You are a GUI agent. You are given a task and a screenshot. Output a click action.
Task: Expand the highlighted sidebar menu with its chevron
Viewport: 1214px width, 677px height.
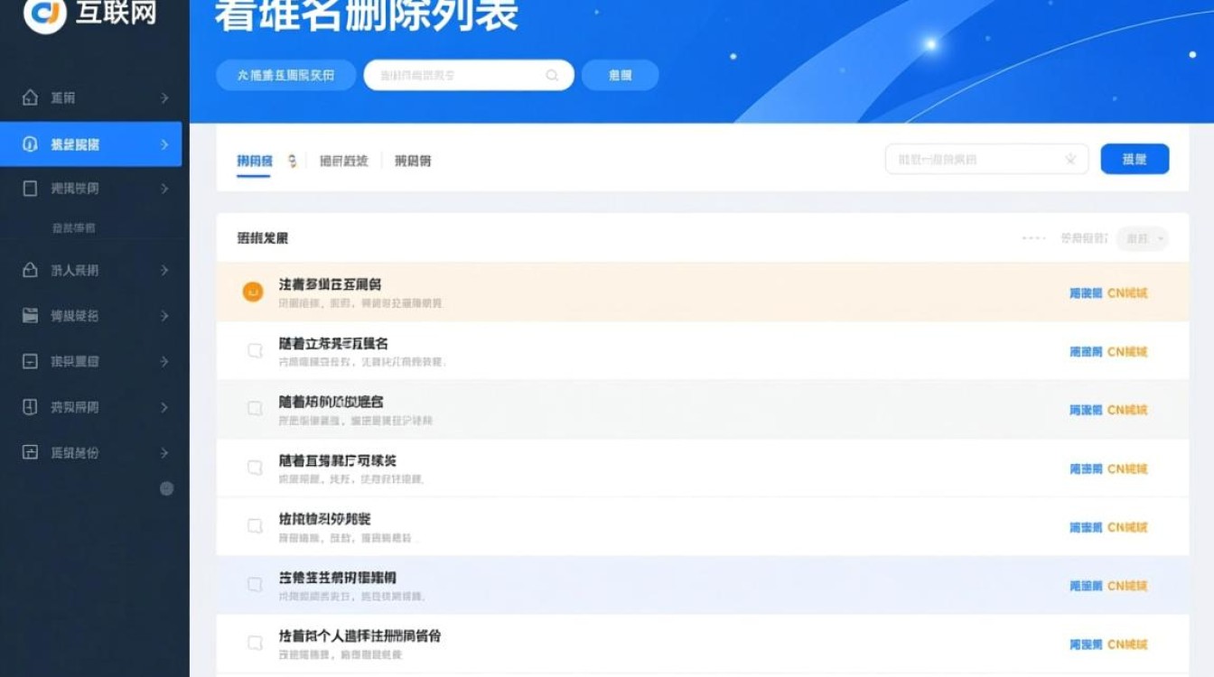click(166, 144)
